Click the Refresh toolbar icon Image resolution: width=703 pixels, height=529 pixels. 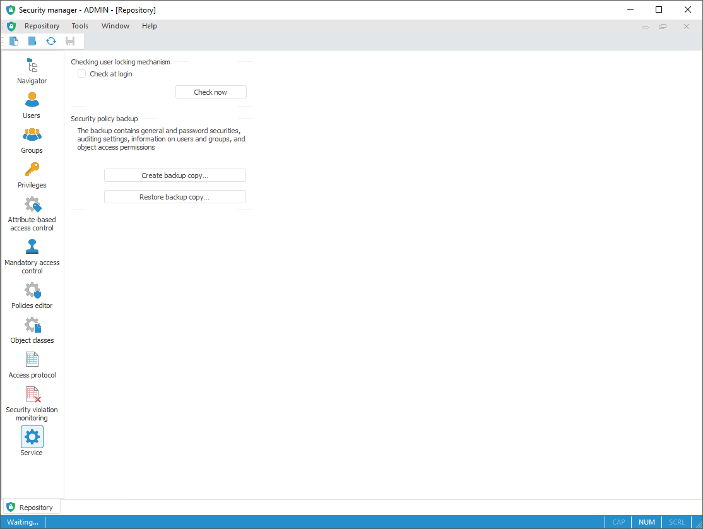click(51, 41)
